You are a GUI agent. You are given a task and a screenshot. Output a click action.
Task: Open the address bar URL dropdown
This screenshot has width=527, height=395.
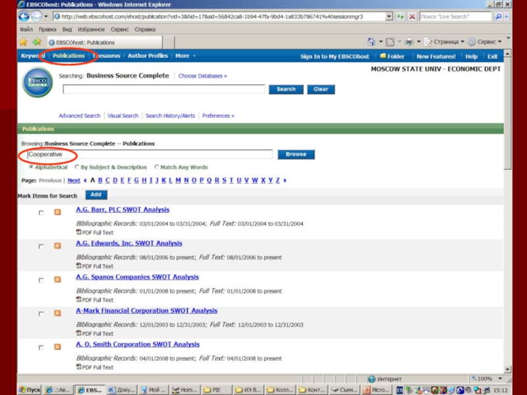coord(389,16)
